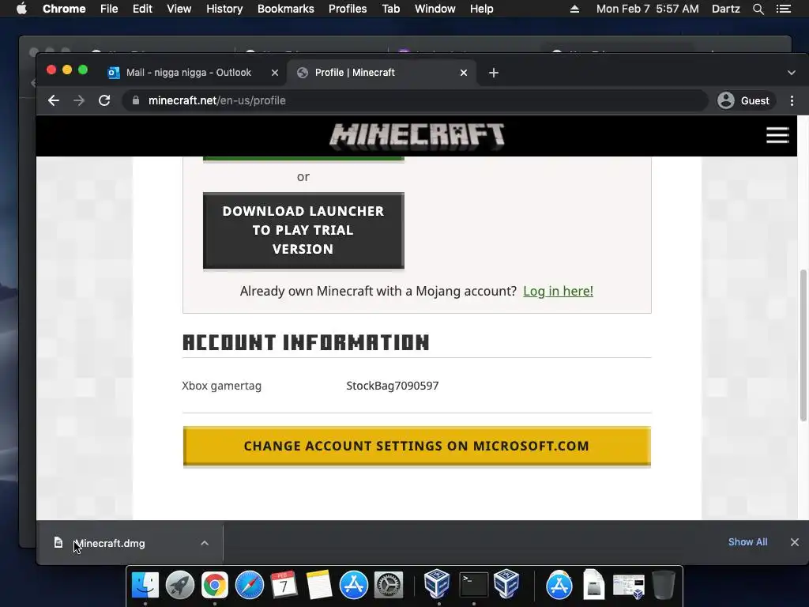Expand Minecraft.dmg download options chevron

[x=205, y=543]
